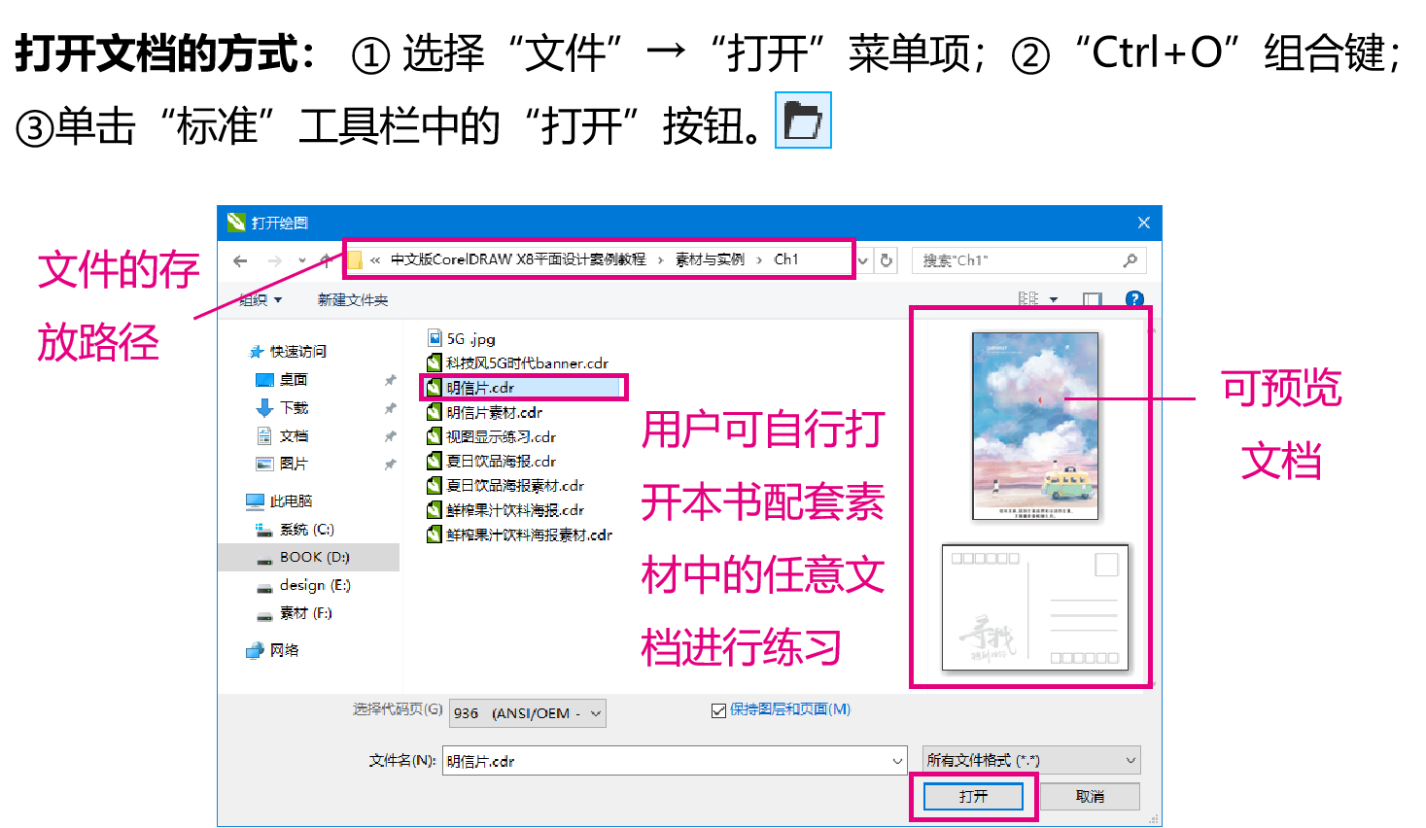This screenshot has width=1426, height=828.
Task: Click the 取消 button
Action: coord(1090,796)
